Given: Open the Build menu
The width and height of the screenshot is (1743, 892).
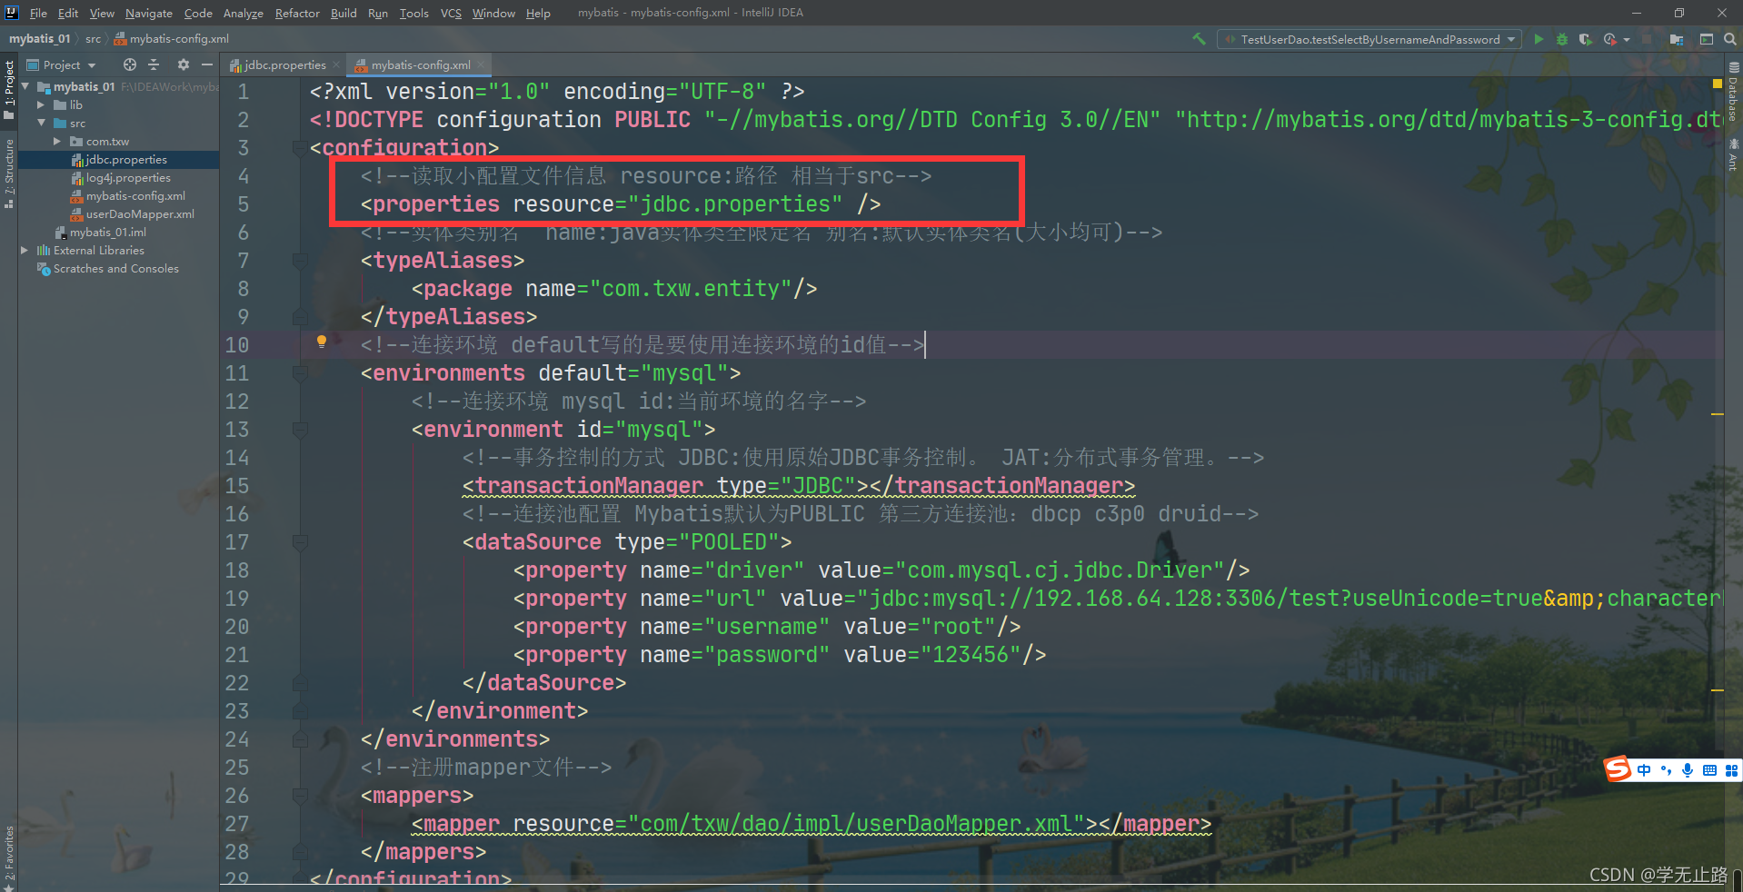Looking at the screenshot, I should click(x=344, y=13).
